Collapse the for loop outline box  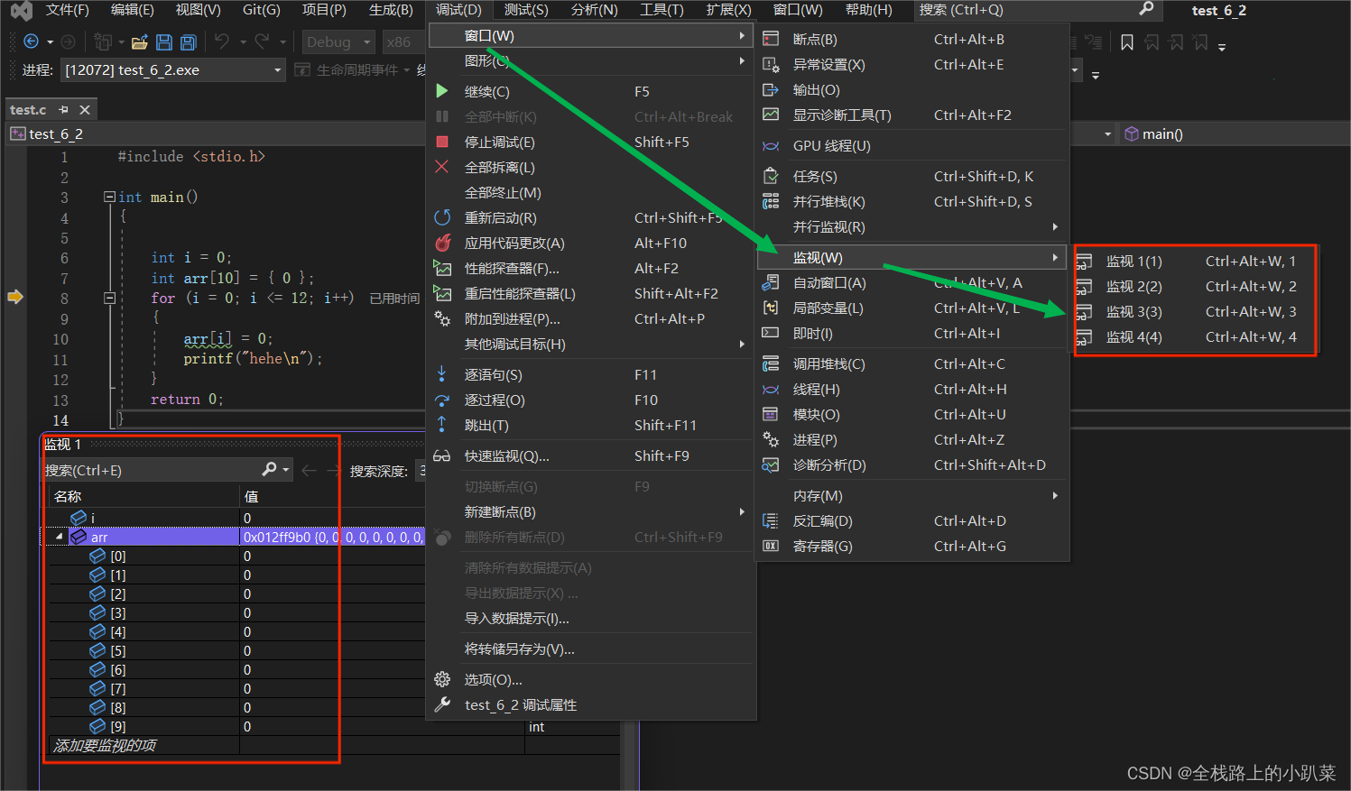(109, 298)
